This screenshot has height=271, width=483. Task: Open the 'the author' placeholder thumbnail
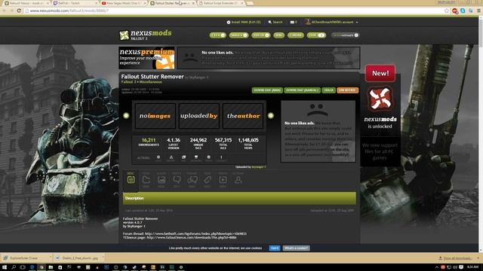pos(243,116)
